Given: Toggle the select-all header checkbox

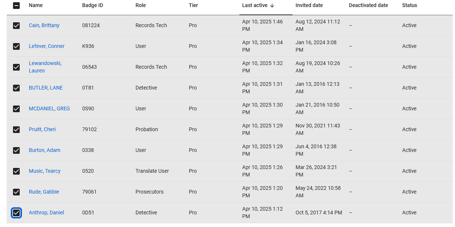Looking at the screenshot, I should pos(16,6).
